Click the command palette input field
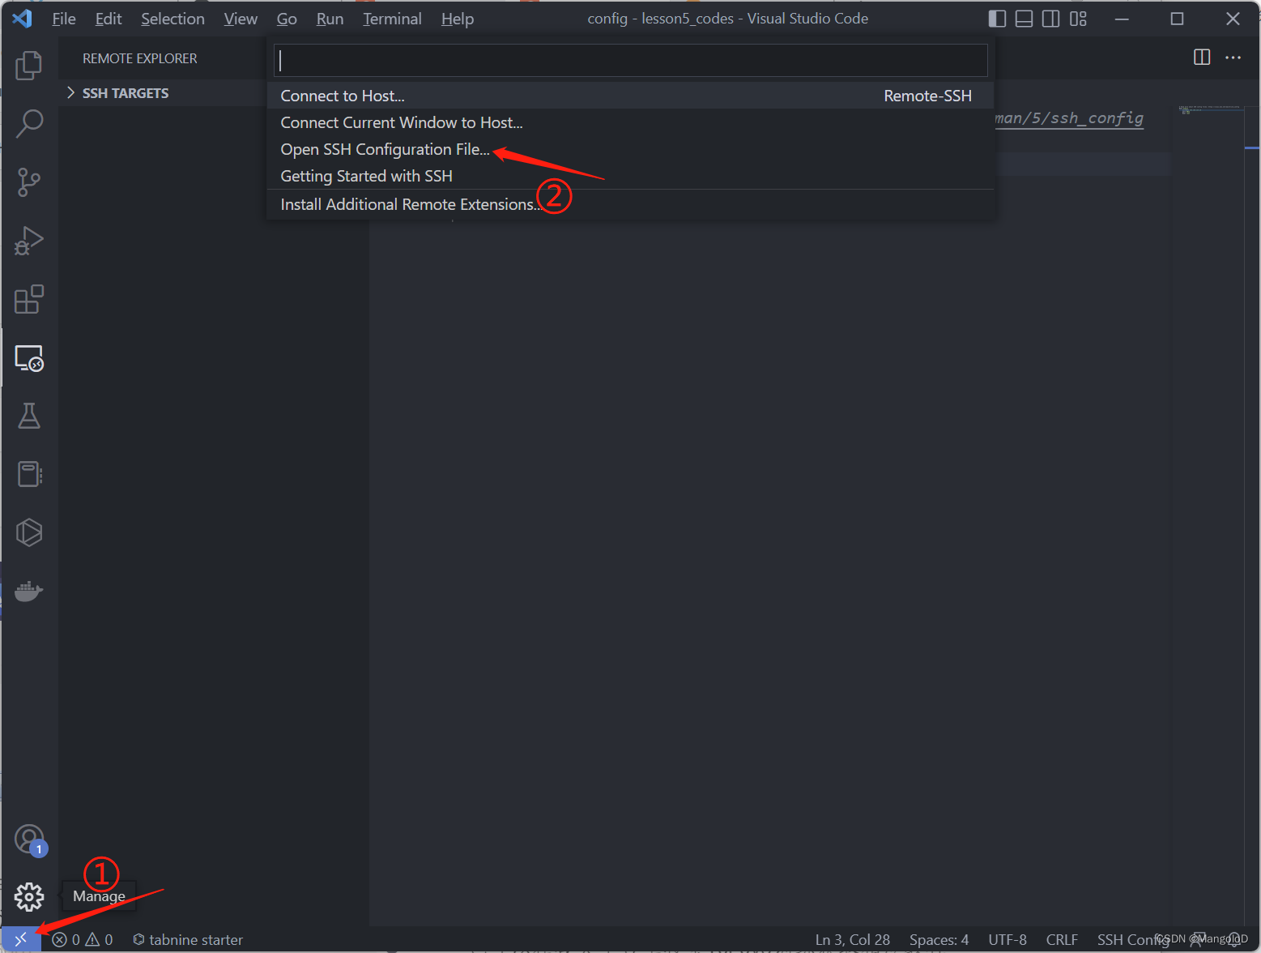The image size is (1261, 953). click(x=631, y=61)
